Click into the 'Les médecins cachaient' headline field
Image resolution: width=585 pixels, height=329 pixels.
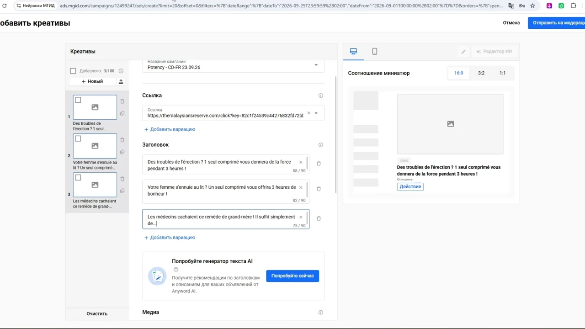click(226, 219)
